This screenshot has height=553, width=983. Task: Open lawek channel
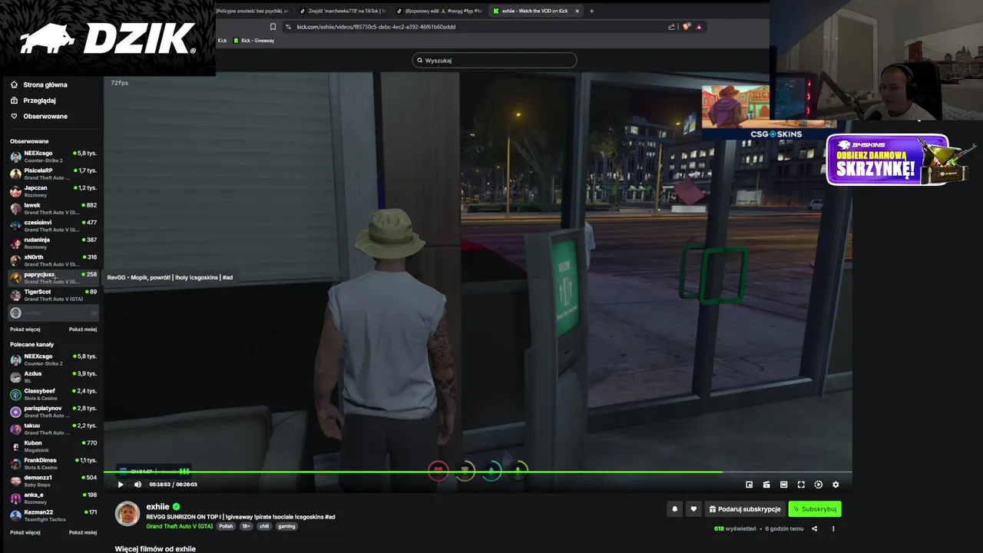(53, 208)
